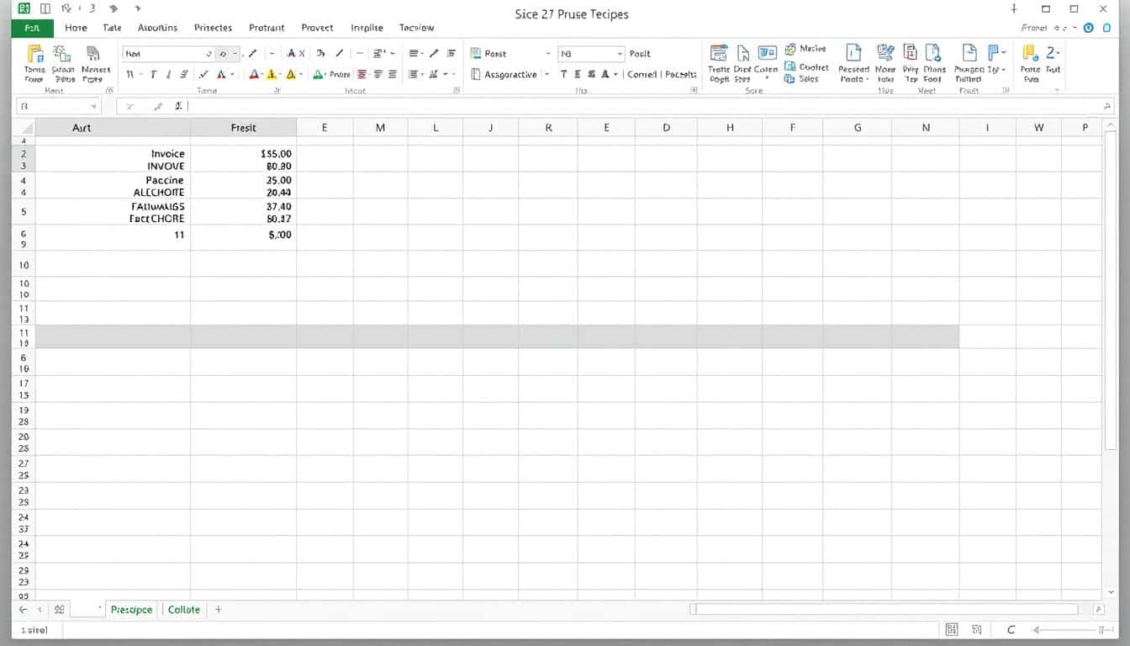Screen dimensions: 1130x646
Task: Click the checkmark icon in font group
Action: [x=204, y=75]
